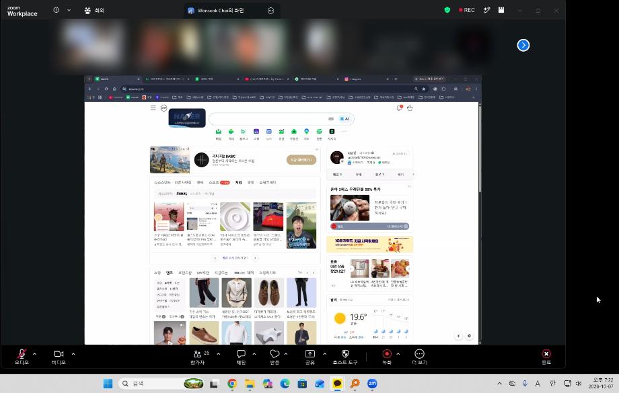Click the green encryption shield icon

[447, 10]
